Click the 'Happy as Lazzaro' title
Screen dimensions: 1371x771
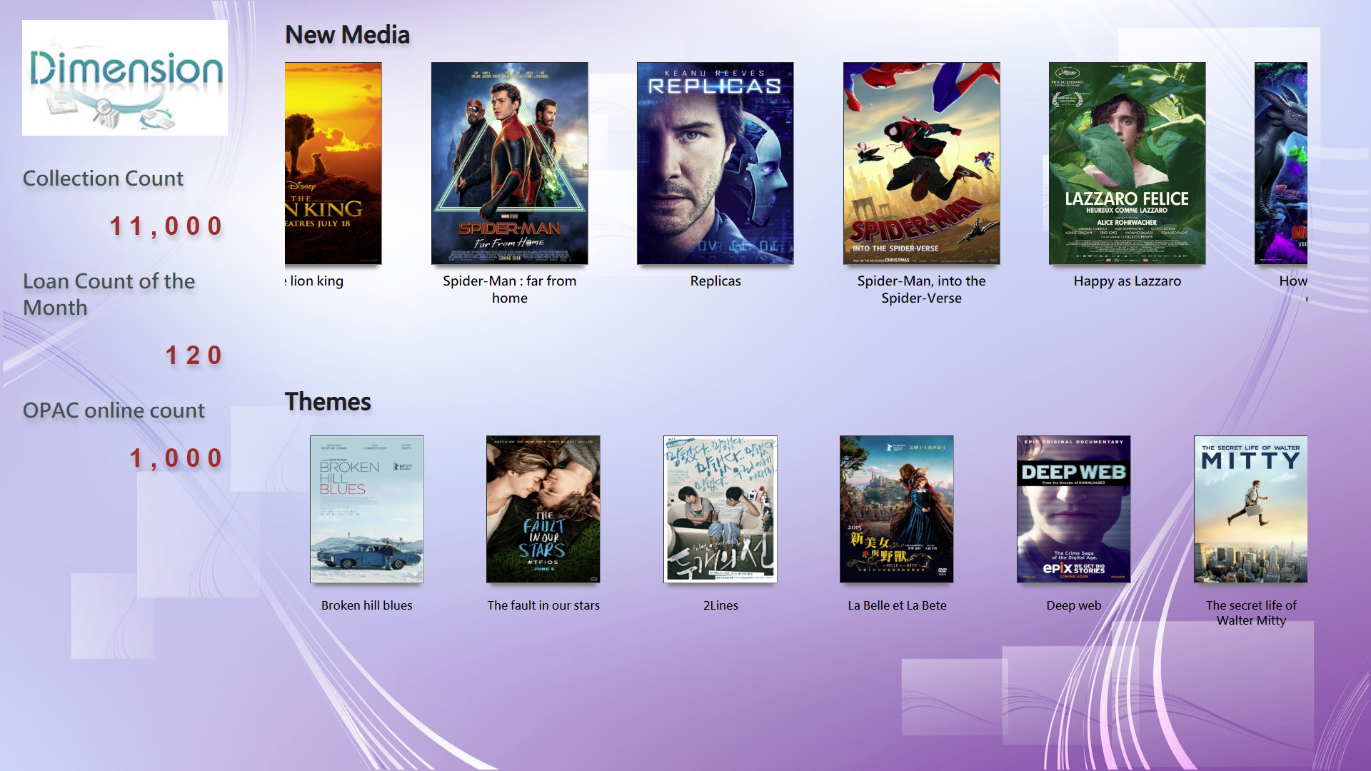1128,281
